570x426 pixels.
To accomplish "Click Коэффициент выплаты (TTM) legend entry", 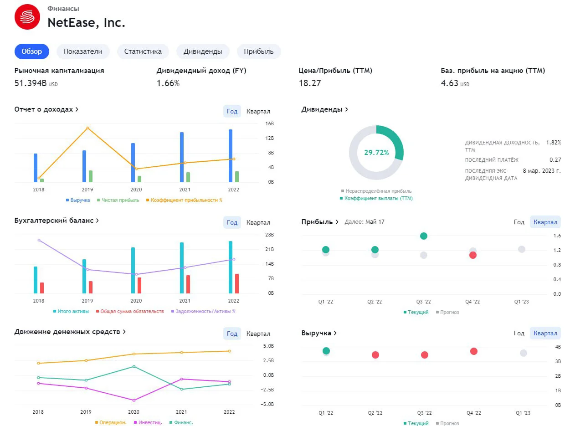I will coord(376,198).
